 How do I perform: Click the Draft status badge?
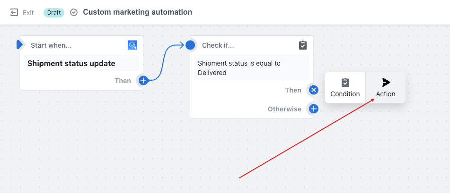point(54,13)
